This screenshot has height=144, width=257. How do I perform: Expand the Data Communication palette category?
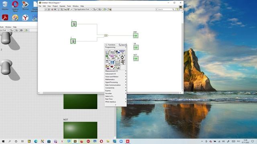116,85
